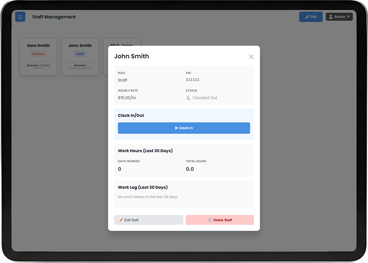Click the play icon inside the Clock In button
The width and height of the screenshot is (368, 263).
coord(175,128)
